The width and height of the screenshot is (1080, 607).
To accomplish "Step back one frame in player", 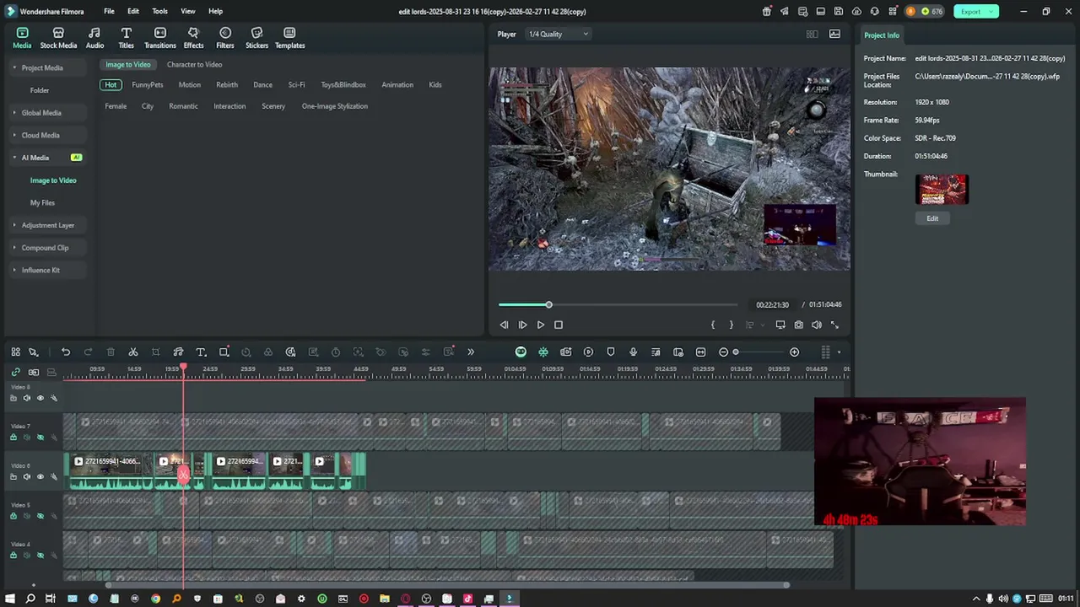I will [x=504, y=325].
